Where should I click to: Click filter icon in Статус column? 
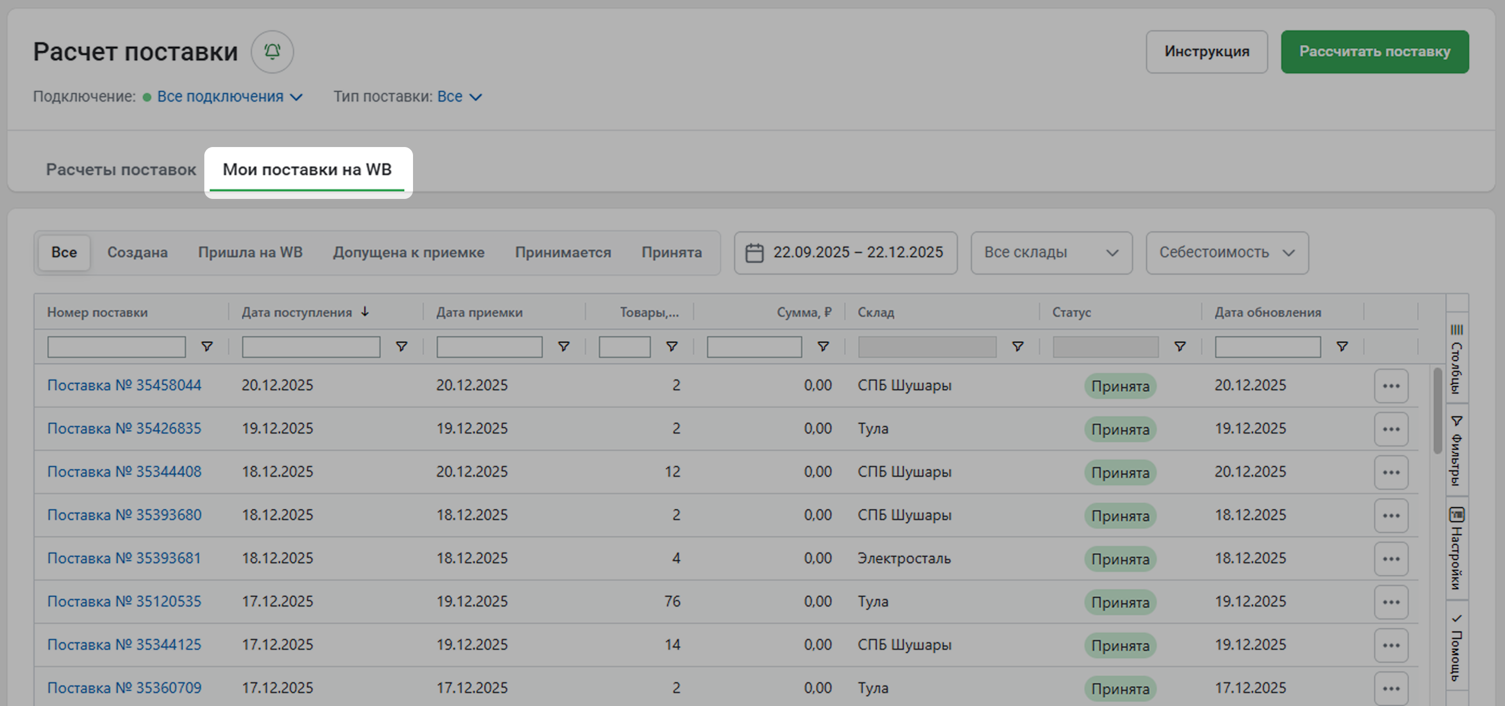tap(1180, 347)
